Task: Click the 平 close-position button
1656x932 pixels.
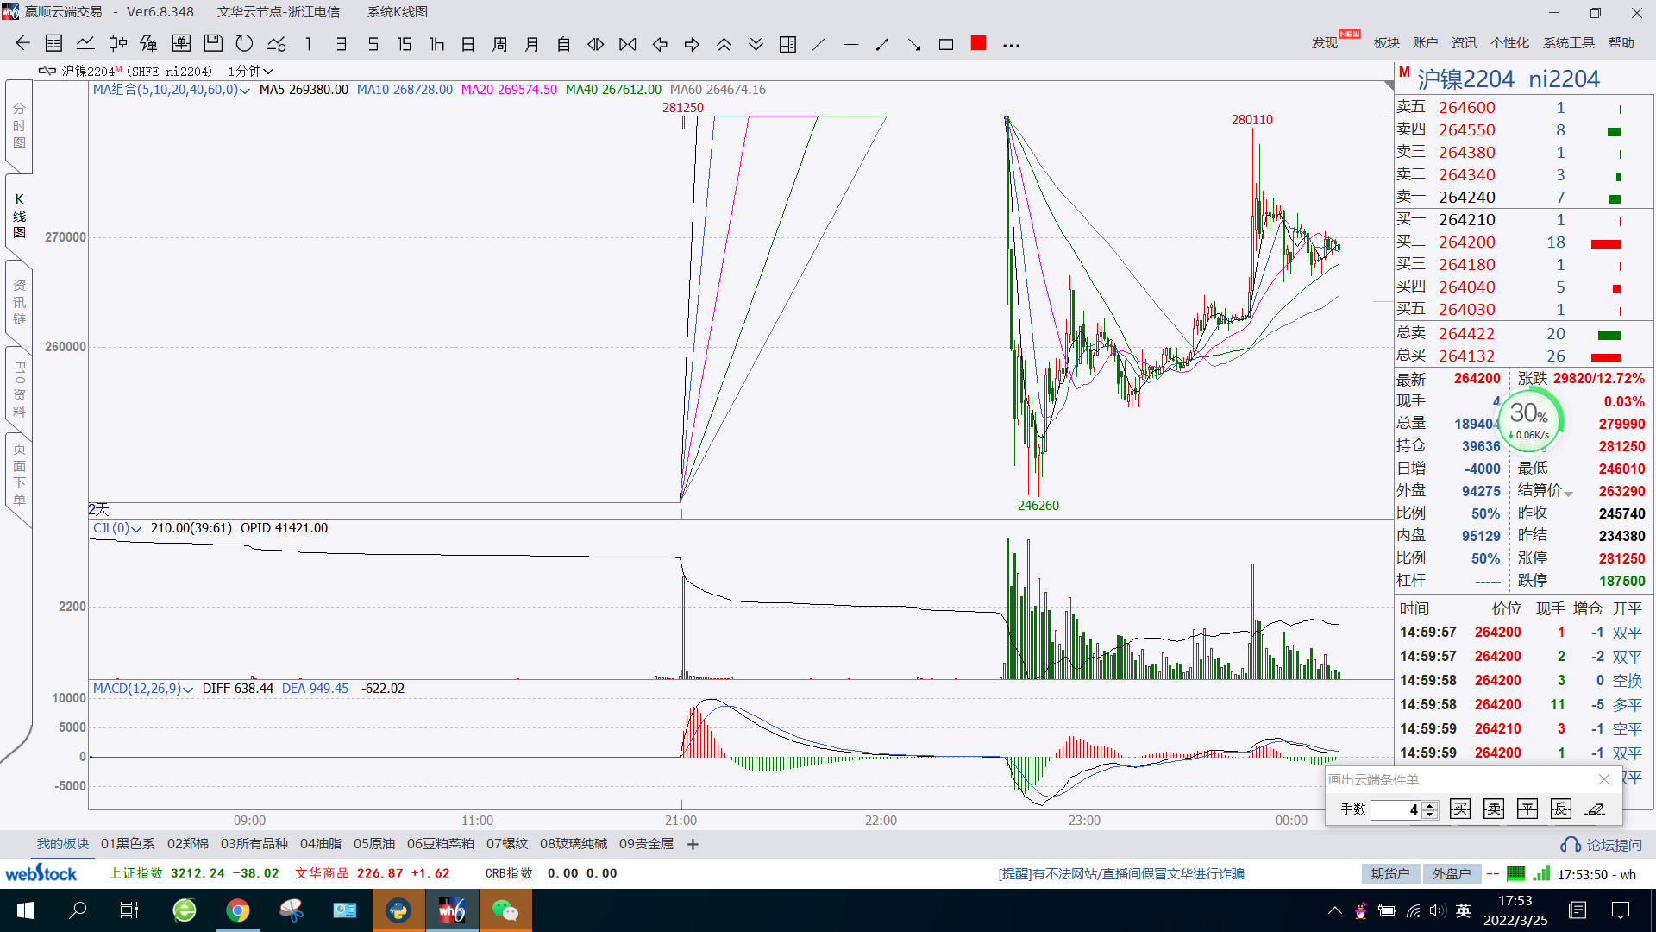Action: point(1527,809)
